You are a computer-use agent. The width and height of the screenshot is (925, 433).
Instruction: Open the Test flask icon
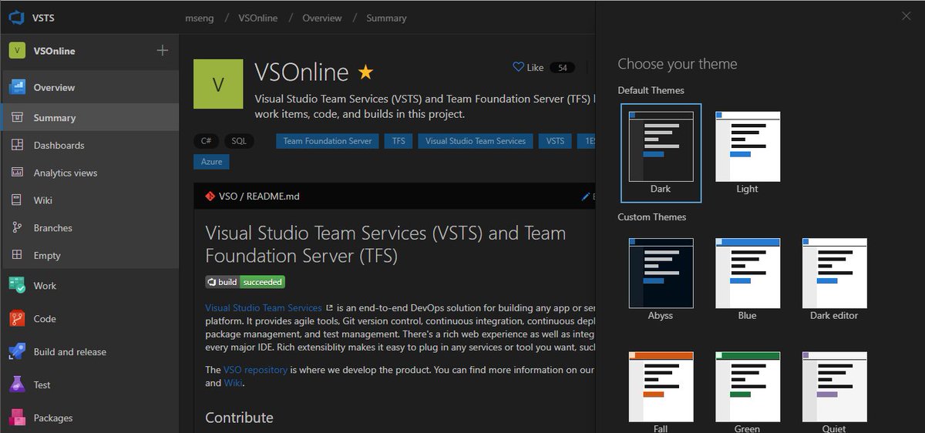(17, 384)
